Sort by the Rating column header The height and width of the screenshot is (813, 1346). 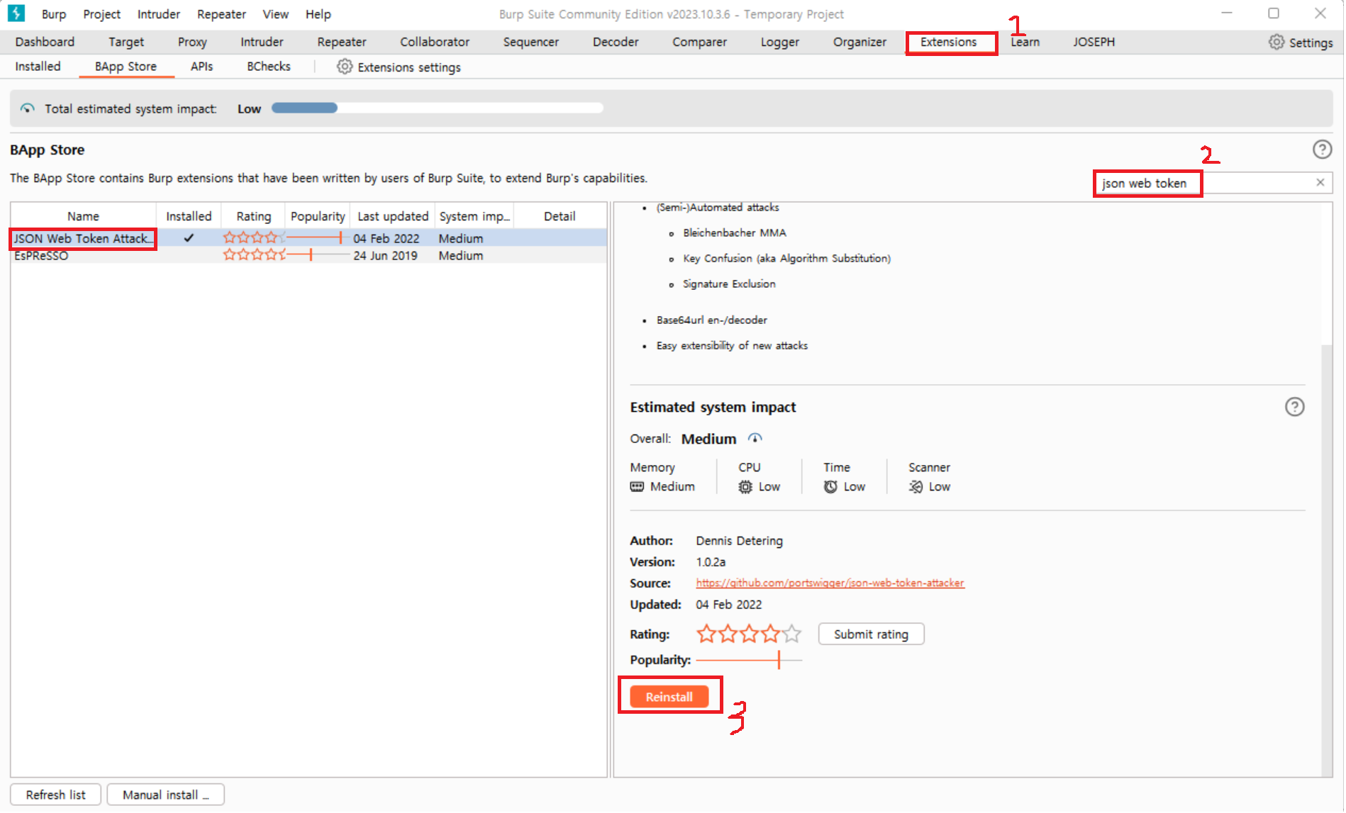(x=254, y=216)
